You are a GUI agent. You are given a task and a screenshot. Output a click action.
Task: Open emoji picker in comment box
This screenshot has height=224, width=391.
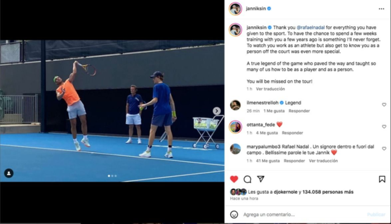click(x=234, y=215)
